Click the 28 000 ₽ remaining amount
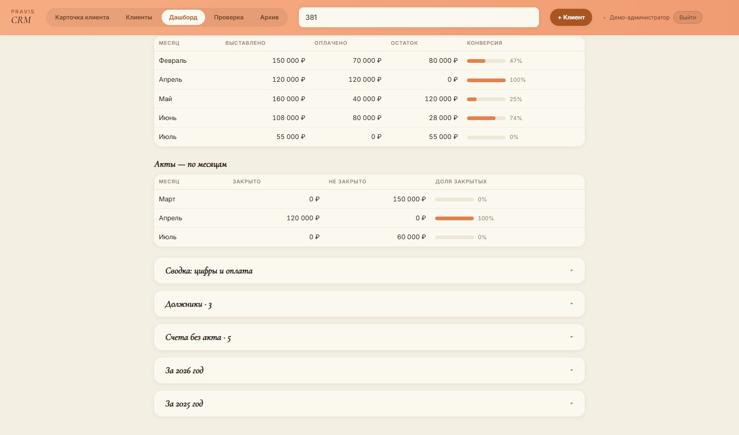 coord(443,118)
